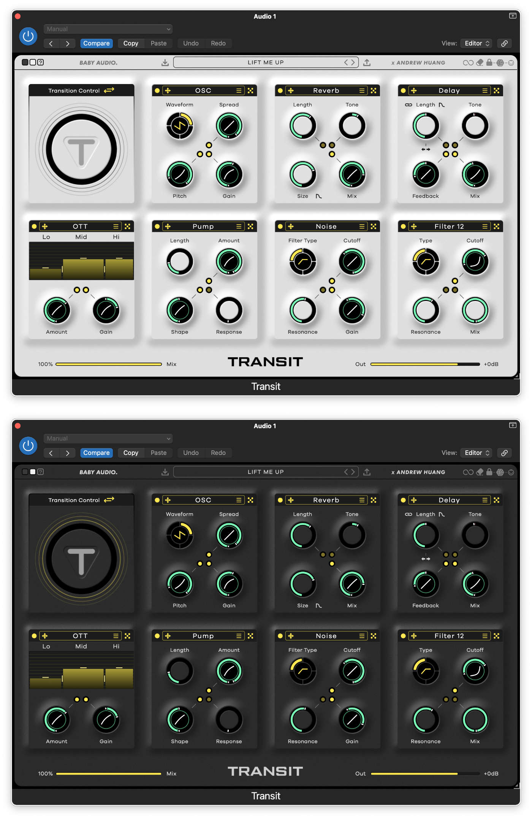The height and width of the screenshot is (819, 532).
Task: Click infinity link icon in dark-theme window
Action: click(x=468, y=472)
